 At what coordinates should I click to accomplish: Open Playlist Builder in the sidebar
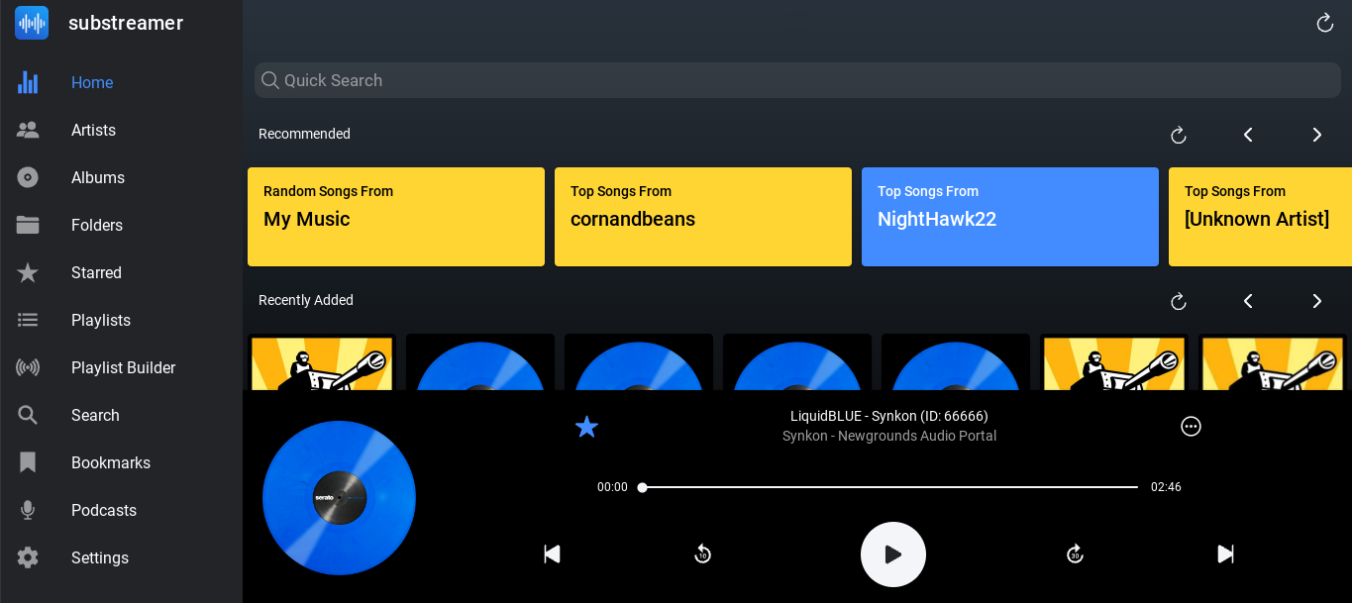123,368
